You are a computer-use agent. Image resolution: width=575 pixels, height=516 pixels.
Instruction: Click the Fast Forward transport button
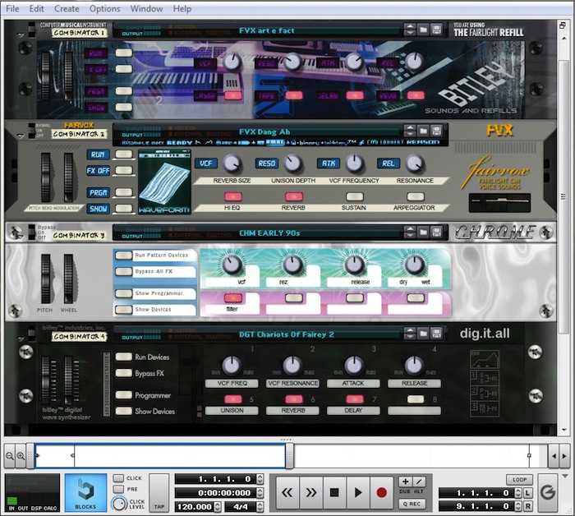pyautogui.click(x=311, y=493)
